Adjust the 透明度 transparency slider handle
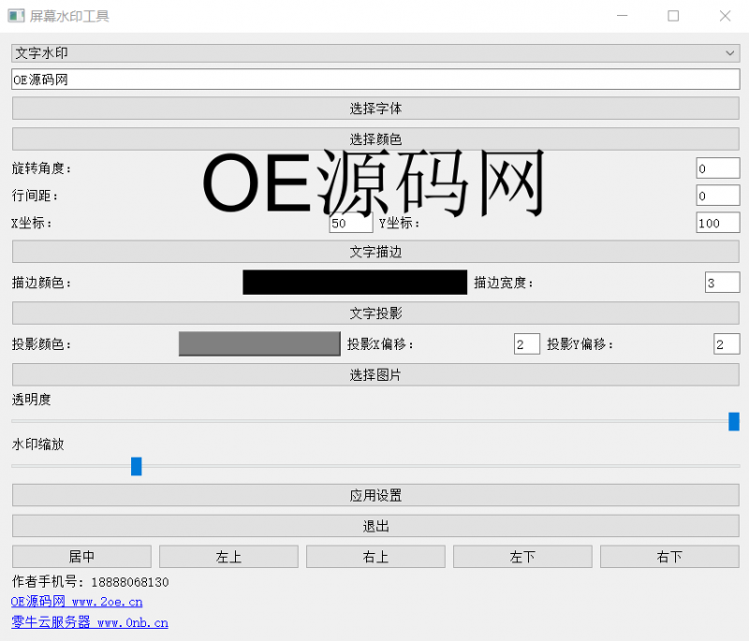This screenshot has width=749, height=641. click(735, 421)
